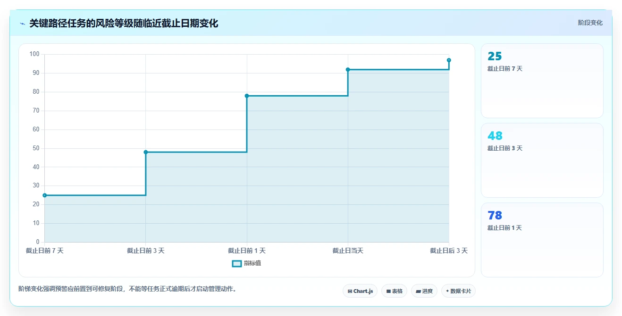622x316 pixels.
Task: Click the y-axis value 70
Action: [x=36, y=111]
